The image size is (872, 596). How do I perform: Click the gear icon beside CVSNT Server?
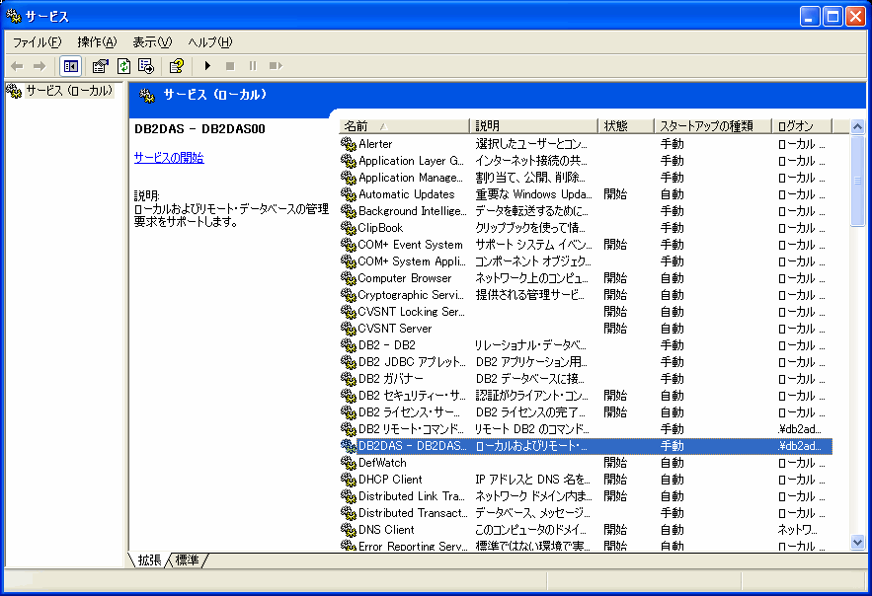tap(349, 329)
